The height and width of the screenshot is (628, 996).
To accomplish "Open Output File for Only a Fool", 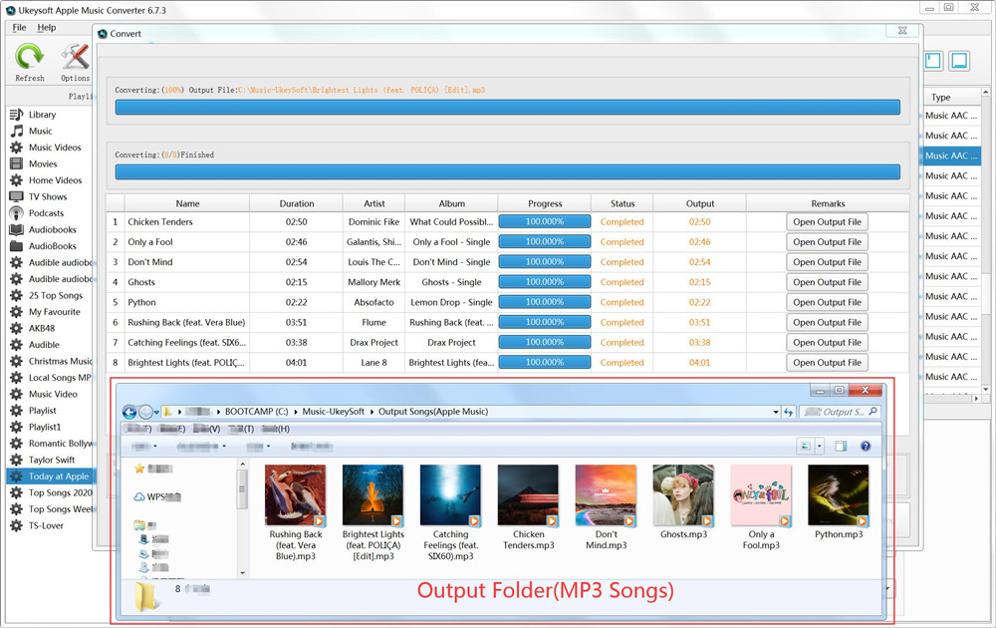I will (x=827, y=242).
